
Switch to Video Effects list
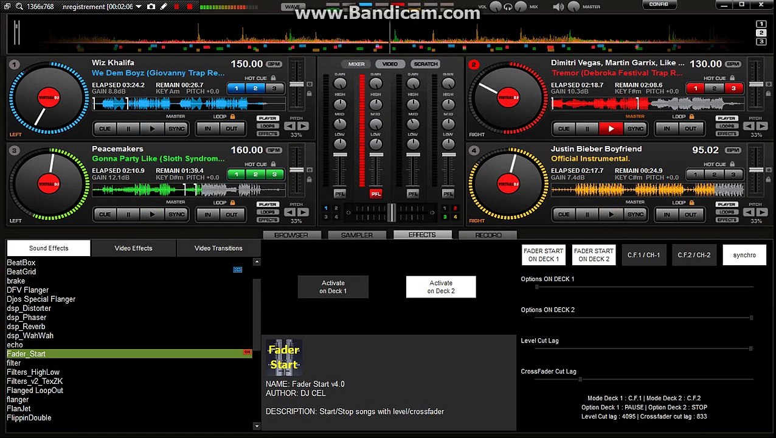pyautogui.click(x=133, y=248)
